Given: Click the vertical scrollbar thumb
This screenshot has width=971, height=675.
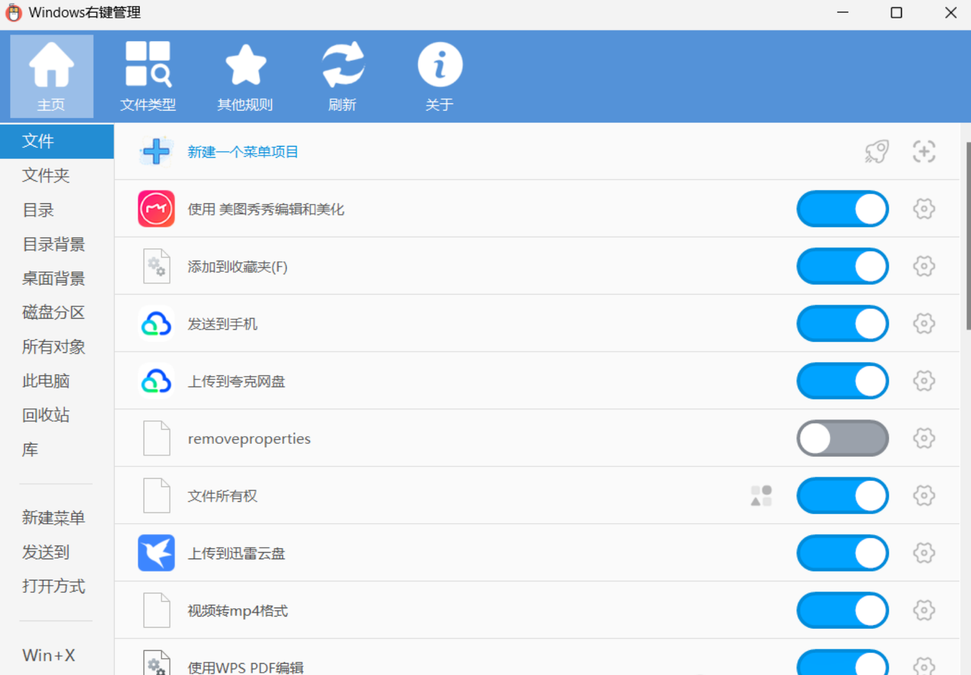Looking at the screenshot, I should click(968, 236).
